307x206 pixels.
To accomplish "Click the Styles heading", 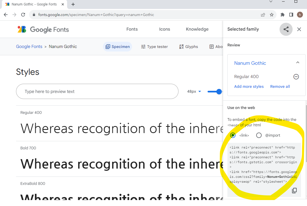I will [28, 72].
